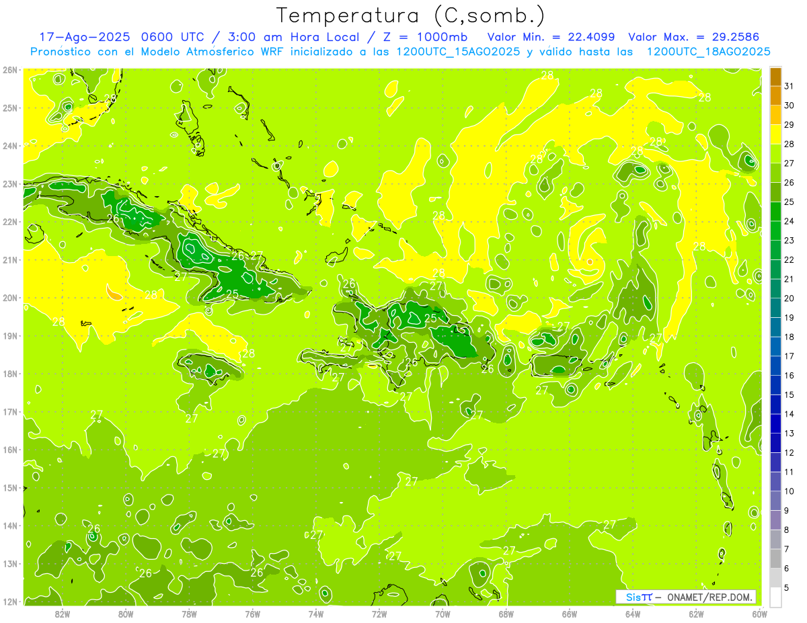
Task: Click the 26N latitude axis label
Action: pos(10,69)
